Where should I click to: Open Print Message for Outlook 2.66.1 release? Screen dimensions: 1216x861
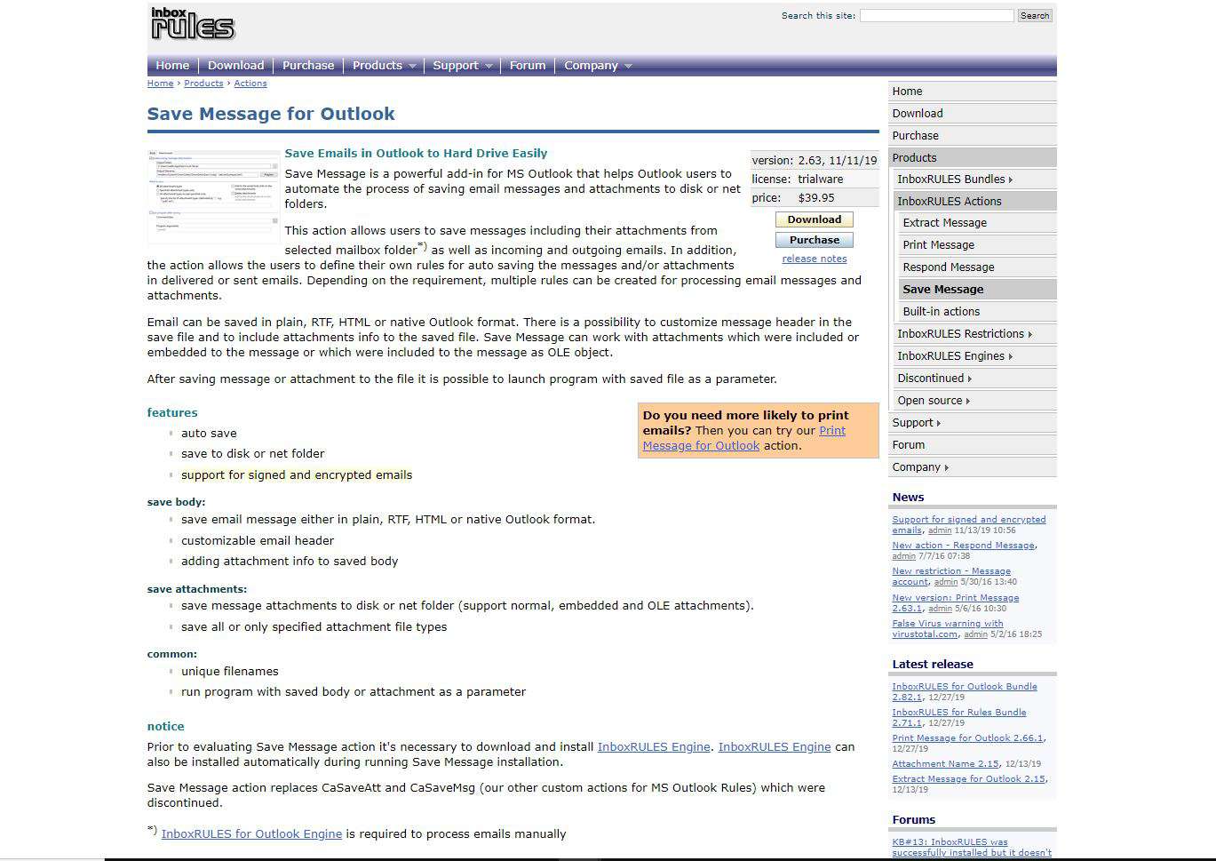pos(967,738)
